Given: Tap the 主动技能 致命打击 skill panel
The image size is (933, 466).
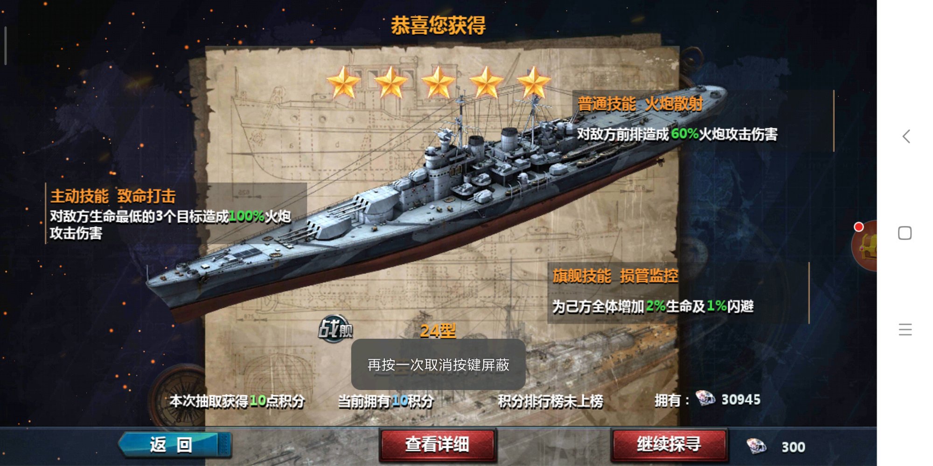Looking at the screenshot, I should pos(176,213).
